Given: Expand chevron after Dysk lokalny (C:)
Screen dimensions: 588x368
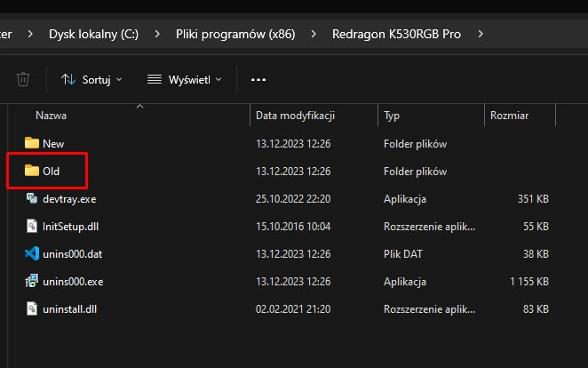Looking at the screenshot, I should coord(157,34).
